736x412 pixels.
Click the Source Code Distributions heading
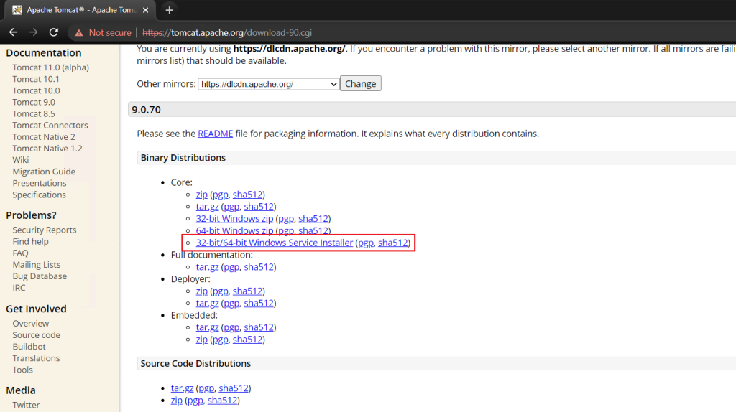click(195, 364)
